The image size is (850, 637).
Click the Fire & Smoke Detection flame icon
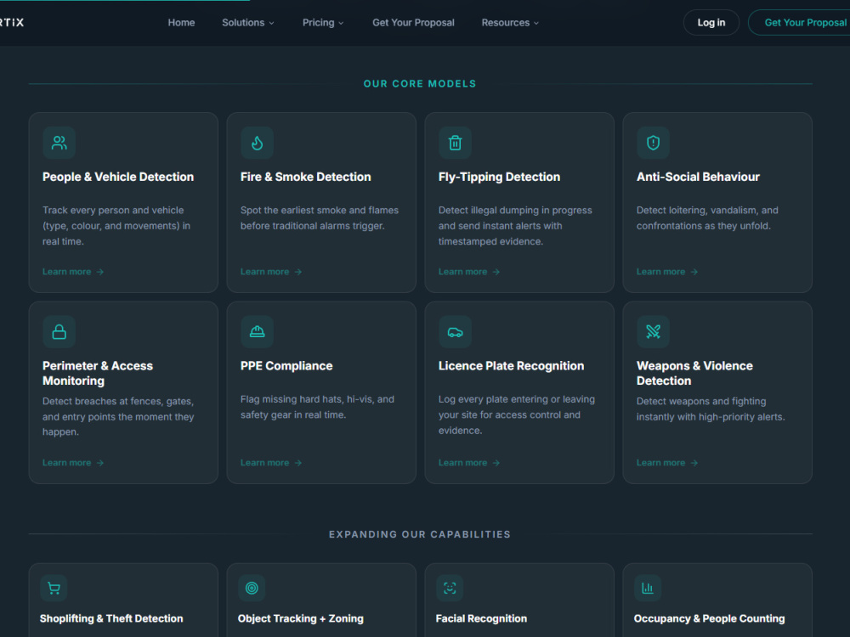(257, 143)
